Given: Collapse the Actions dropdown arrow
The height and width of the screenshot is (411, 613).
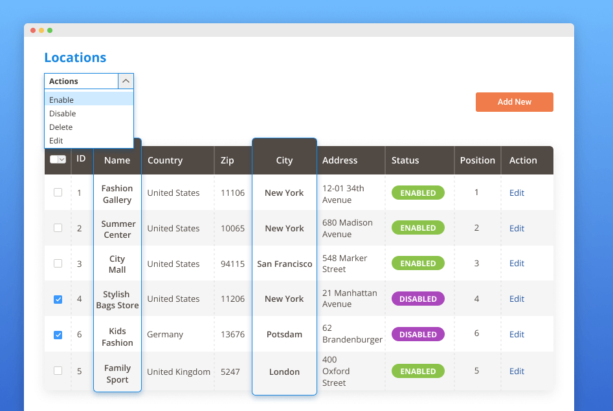Looking at the screenshot, I should pos(126,81).
